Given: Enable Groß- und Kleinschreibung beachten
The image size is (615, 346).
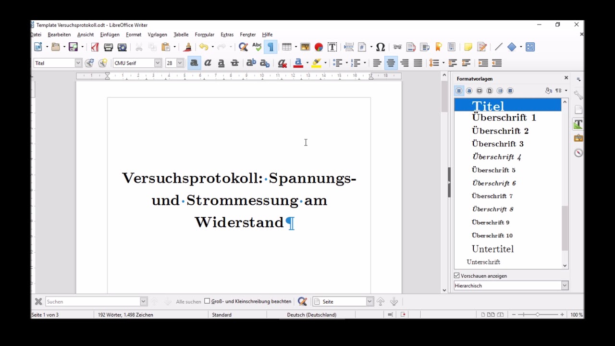Looking at the screenshot, I should tap(207, 301).
